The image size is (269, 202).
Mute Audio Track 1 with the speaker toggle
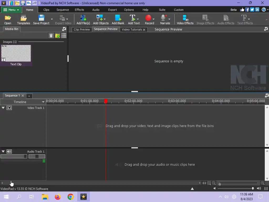(9, 151)
